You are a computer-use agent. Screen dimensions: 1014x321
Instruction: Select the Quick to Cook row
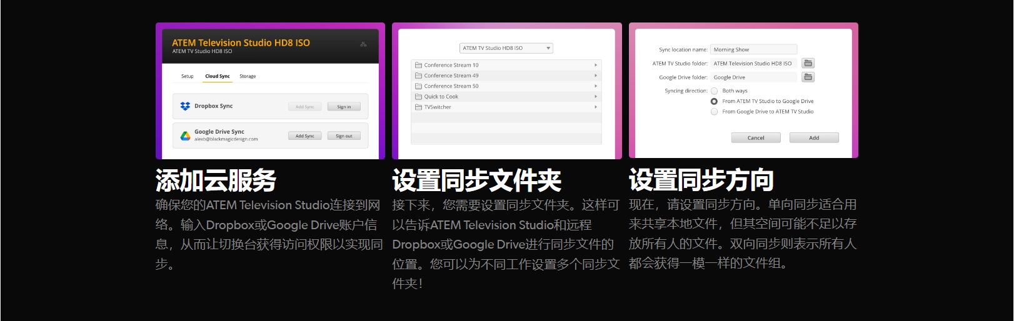(x=506, y=97)
